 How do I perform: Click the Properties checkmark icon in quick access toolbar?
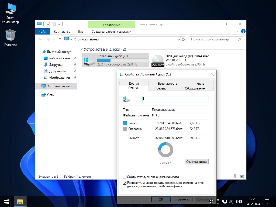point(48,24)
